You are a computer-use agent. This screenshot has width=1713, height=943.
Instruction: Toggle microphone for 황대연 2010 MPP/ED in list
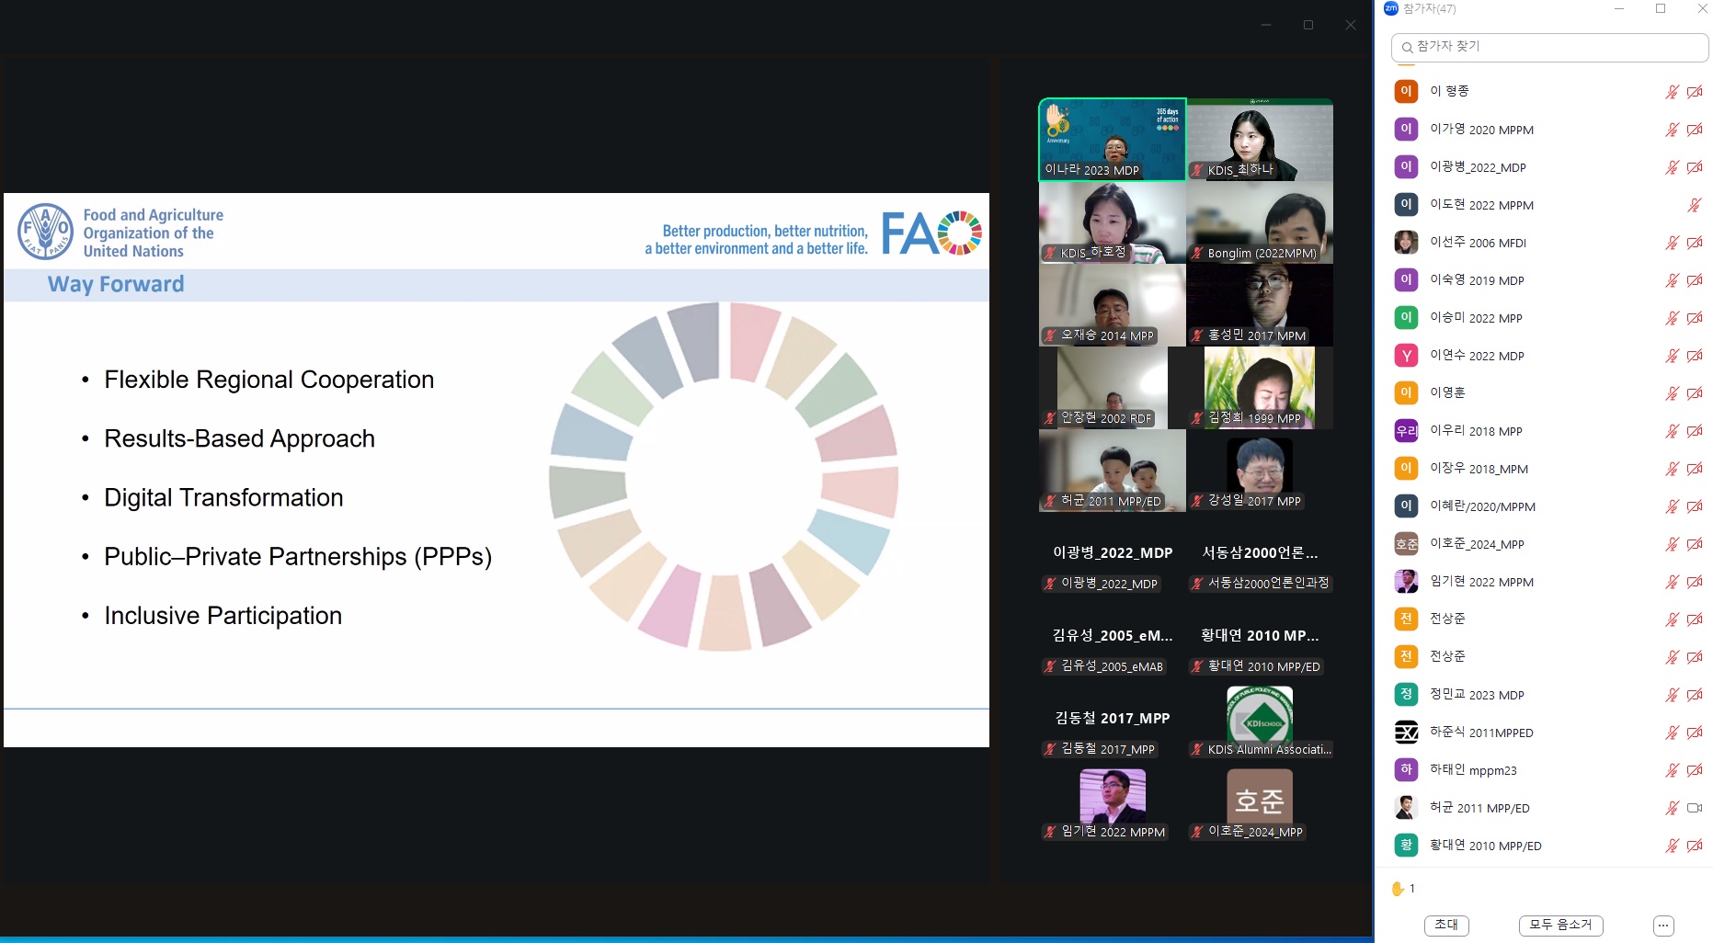tap(1672, 846)
